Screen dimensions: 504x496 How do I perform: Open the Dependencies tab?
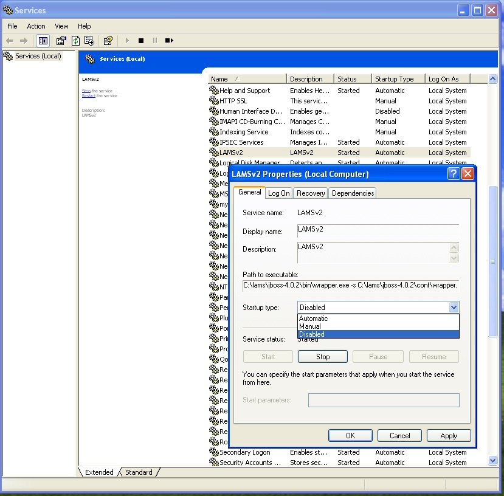[353, 193]
